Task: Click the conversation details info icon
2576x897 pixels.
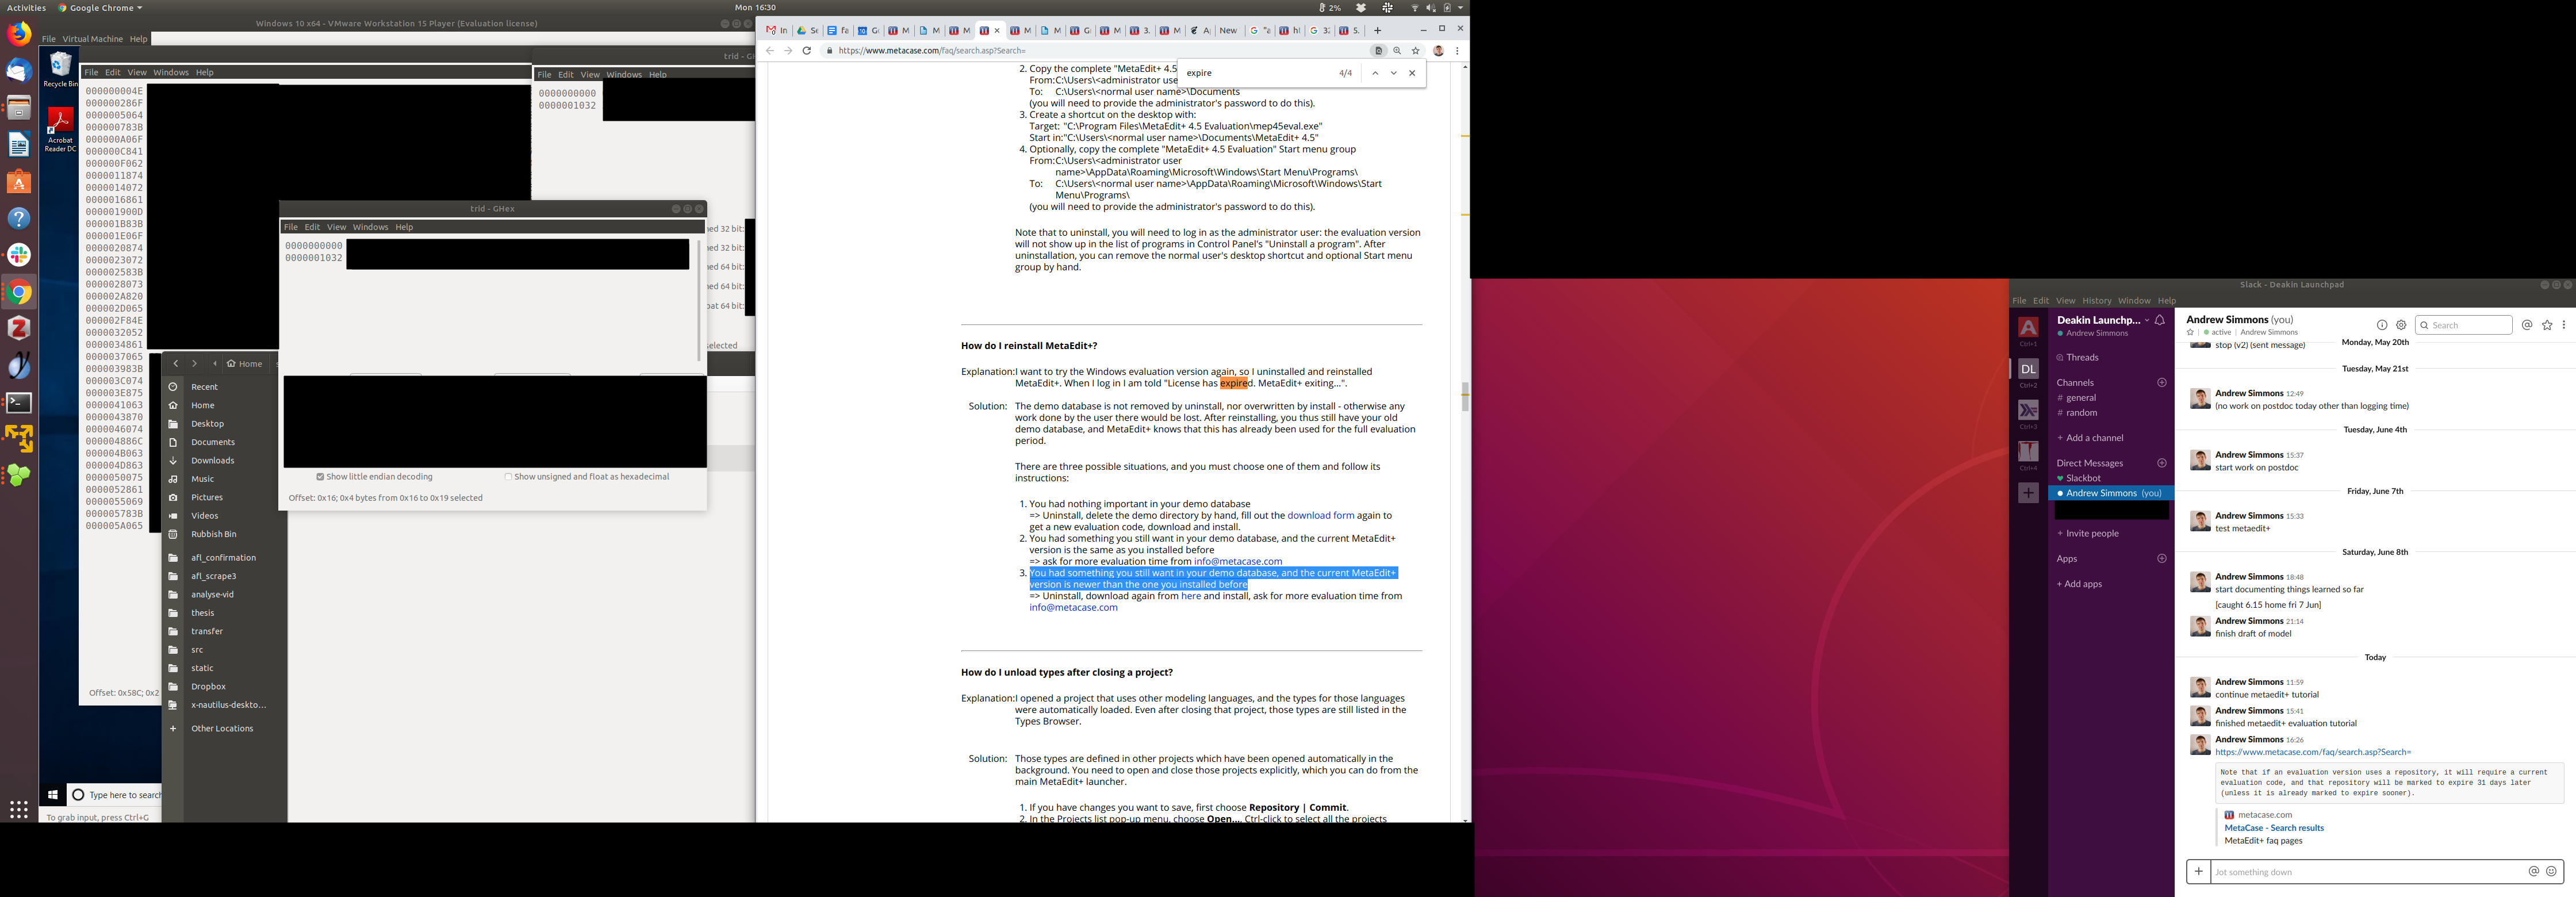Action: tap(2382, 325)
